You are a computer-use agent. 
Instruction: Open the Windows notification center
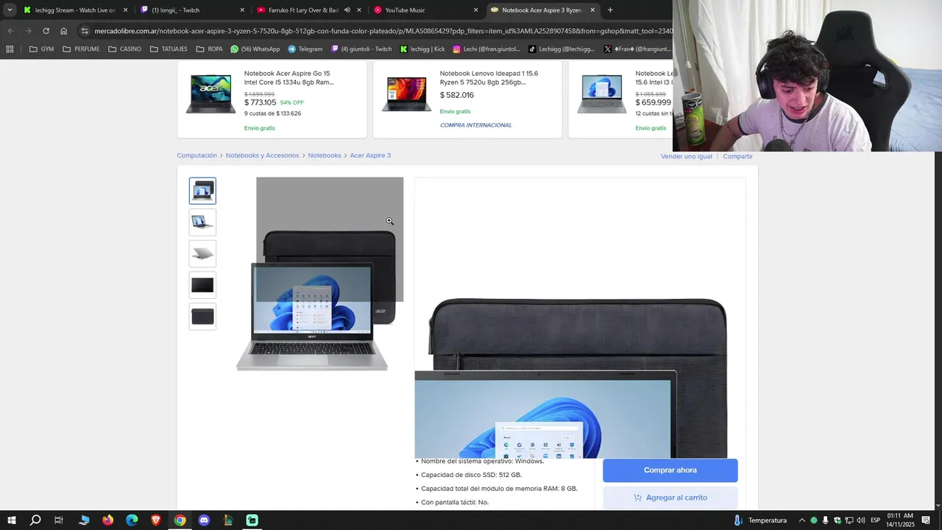927,520
